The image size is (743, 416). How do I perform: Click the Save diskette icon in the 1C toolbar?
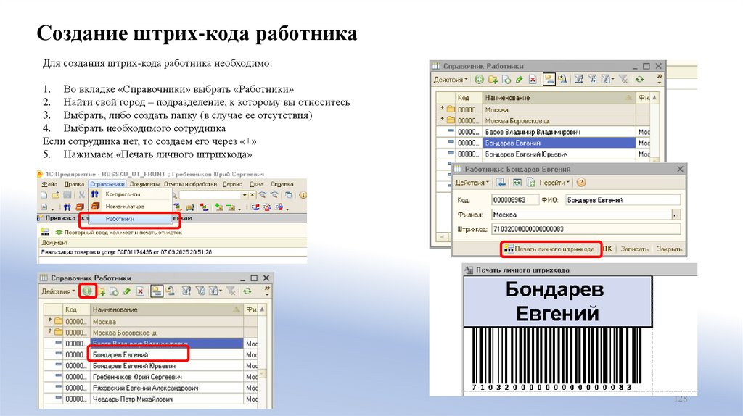pos(67,195)
